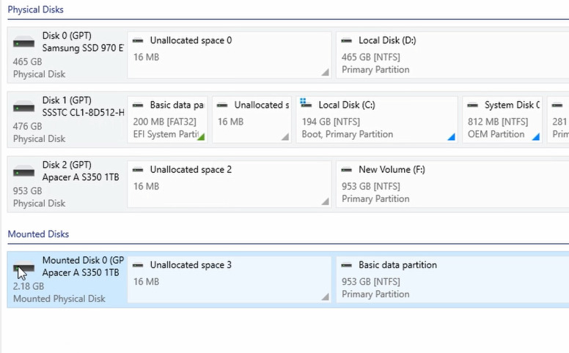The width and height of the screenshot is (569, 353).
Task: Click the Mounted Disk 0 drive icon
Action: click(24, 267)
